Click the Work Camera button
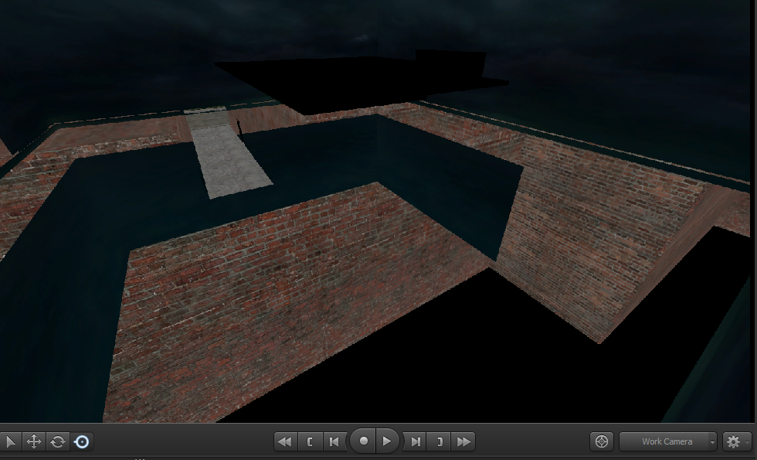757x460 pixels. click(664, 441)
